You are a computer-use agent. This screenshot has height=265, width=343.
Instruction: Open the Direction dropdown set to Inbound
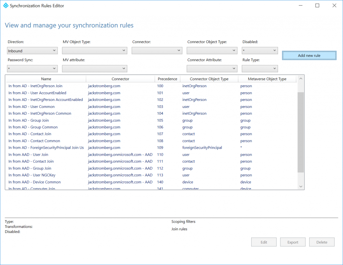coord(32,51)
